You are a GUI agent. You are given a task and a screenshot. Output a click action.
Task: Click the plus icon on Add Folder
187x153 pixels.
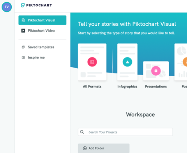click(x=85, y=148)
